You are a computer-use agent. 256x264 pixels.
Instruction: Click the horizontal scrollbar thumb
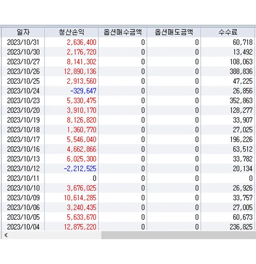pyautogui.click(x=179, y=235)
